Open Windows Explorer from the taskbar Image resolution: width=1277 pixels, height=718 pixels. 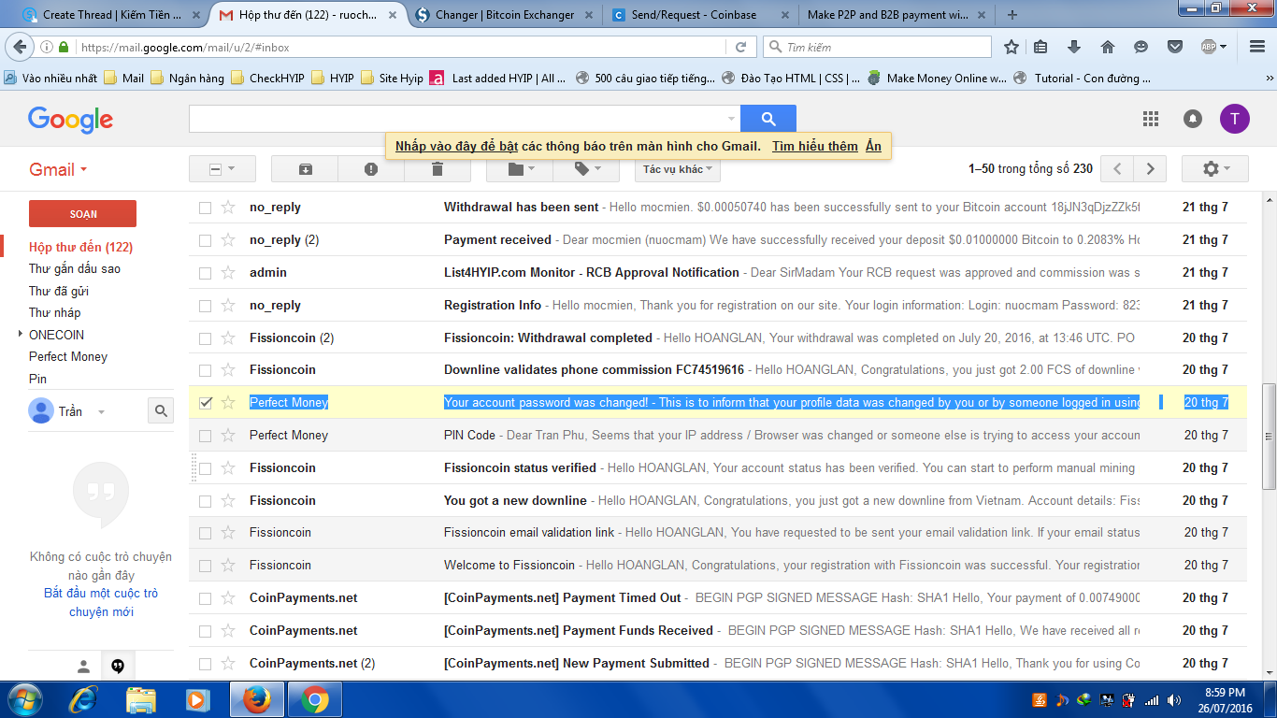pyautogui.click(x=141, y=699)
